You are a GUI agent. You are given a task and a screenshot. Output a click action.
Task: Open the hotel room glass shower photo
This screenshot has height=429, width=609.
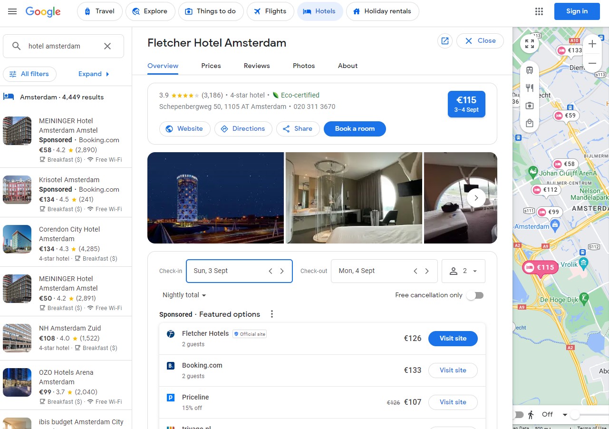point(354,198)
